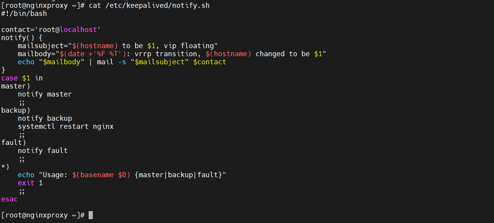Click the 'notify() {' function definition

point(22,38)
